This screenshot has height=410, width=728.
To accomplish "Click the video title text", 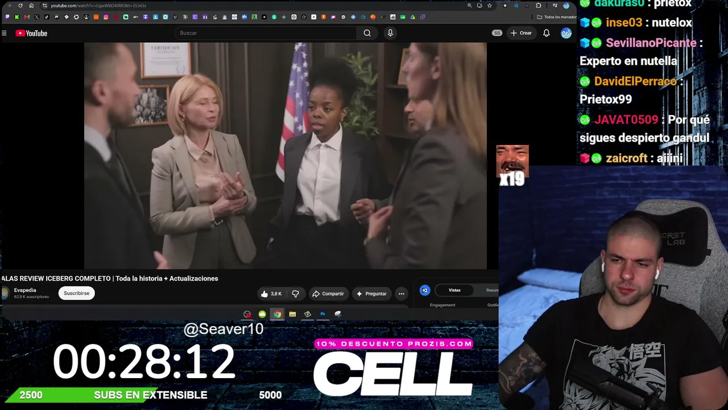I will click(x=110, y=278).
